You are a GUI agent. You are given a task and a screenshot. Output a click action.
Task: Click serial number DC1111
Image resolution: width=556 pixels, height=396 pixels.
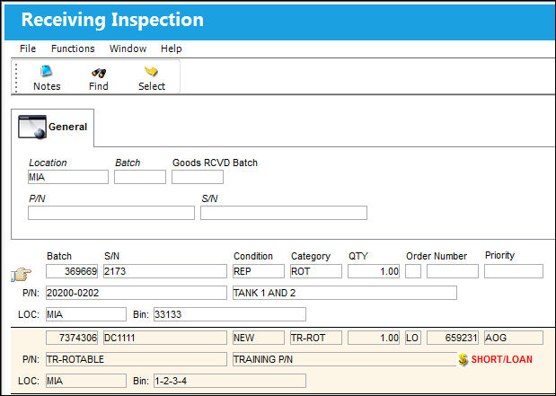tap(165, 338)
